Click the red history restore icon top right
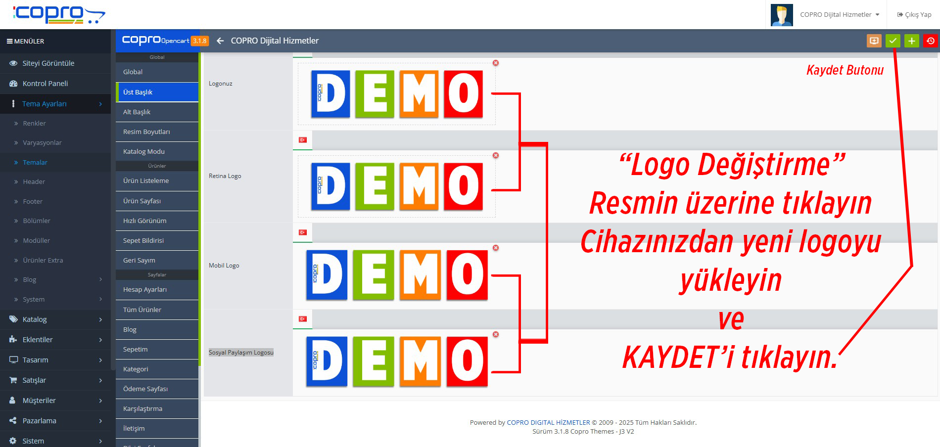Viewport: 940px width, 447px height. point(931,41)
